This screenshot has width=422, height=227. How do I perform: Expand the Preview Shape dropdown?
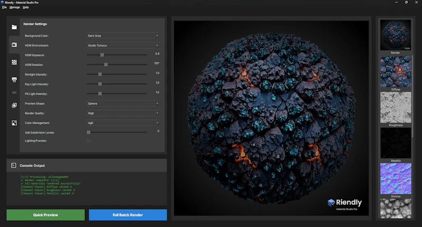123,103
